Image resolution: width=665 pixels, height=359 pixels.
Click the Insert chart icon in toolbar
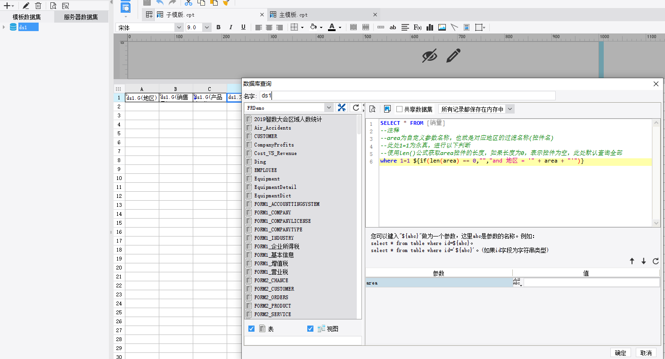[430, 27]
